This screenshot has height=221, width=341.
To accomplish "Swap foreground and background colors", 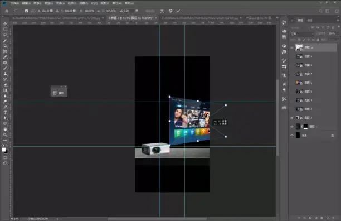I will coord(7,145).
